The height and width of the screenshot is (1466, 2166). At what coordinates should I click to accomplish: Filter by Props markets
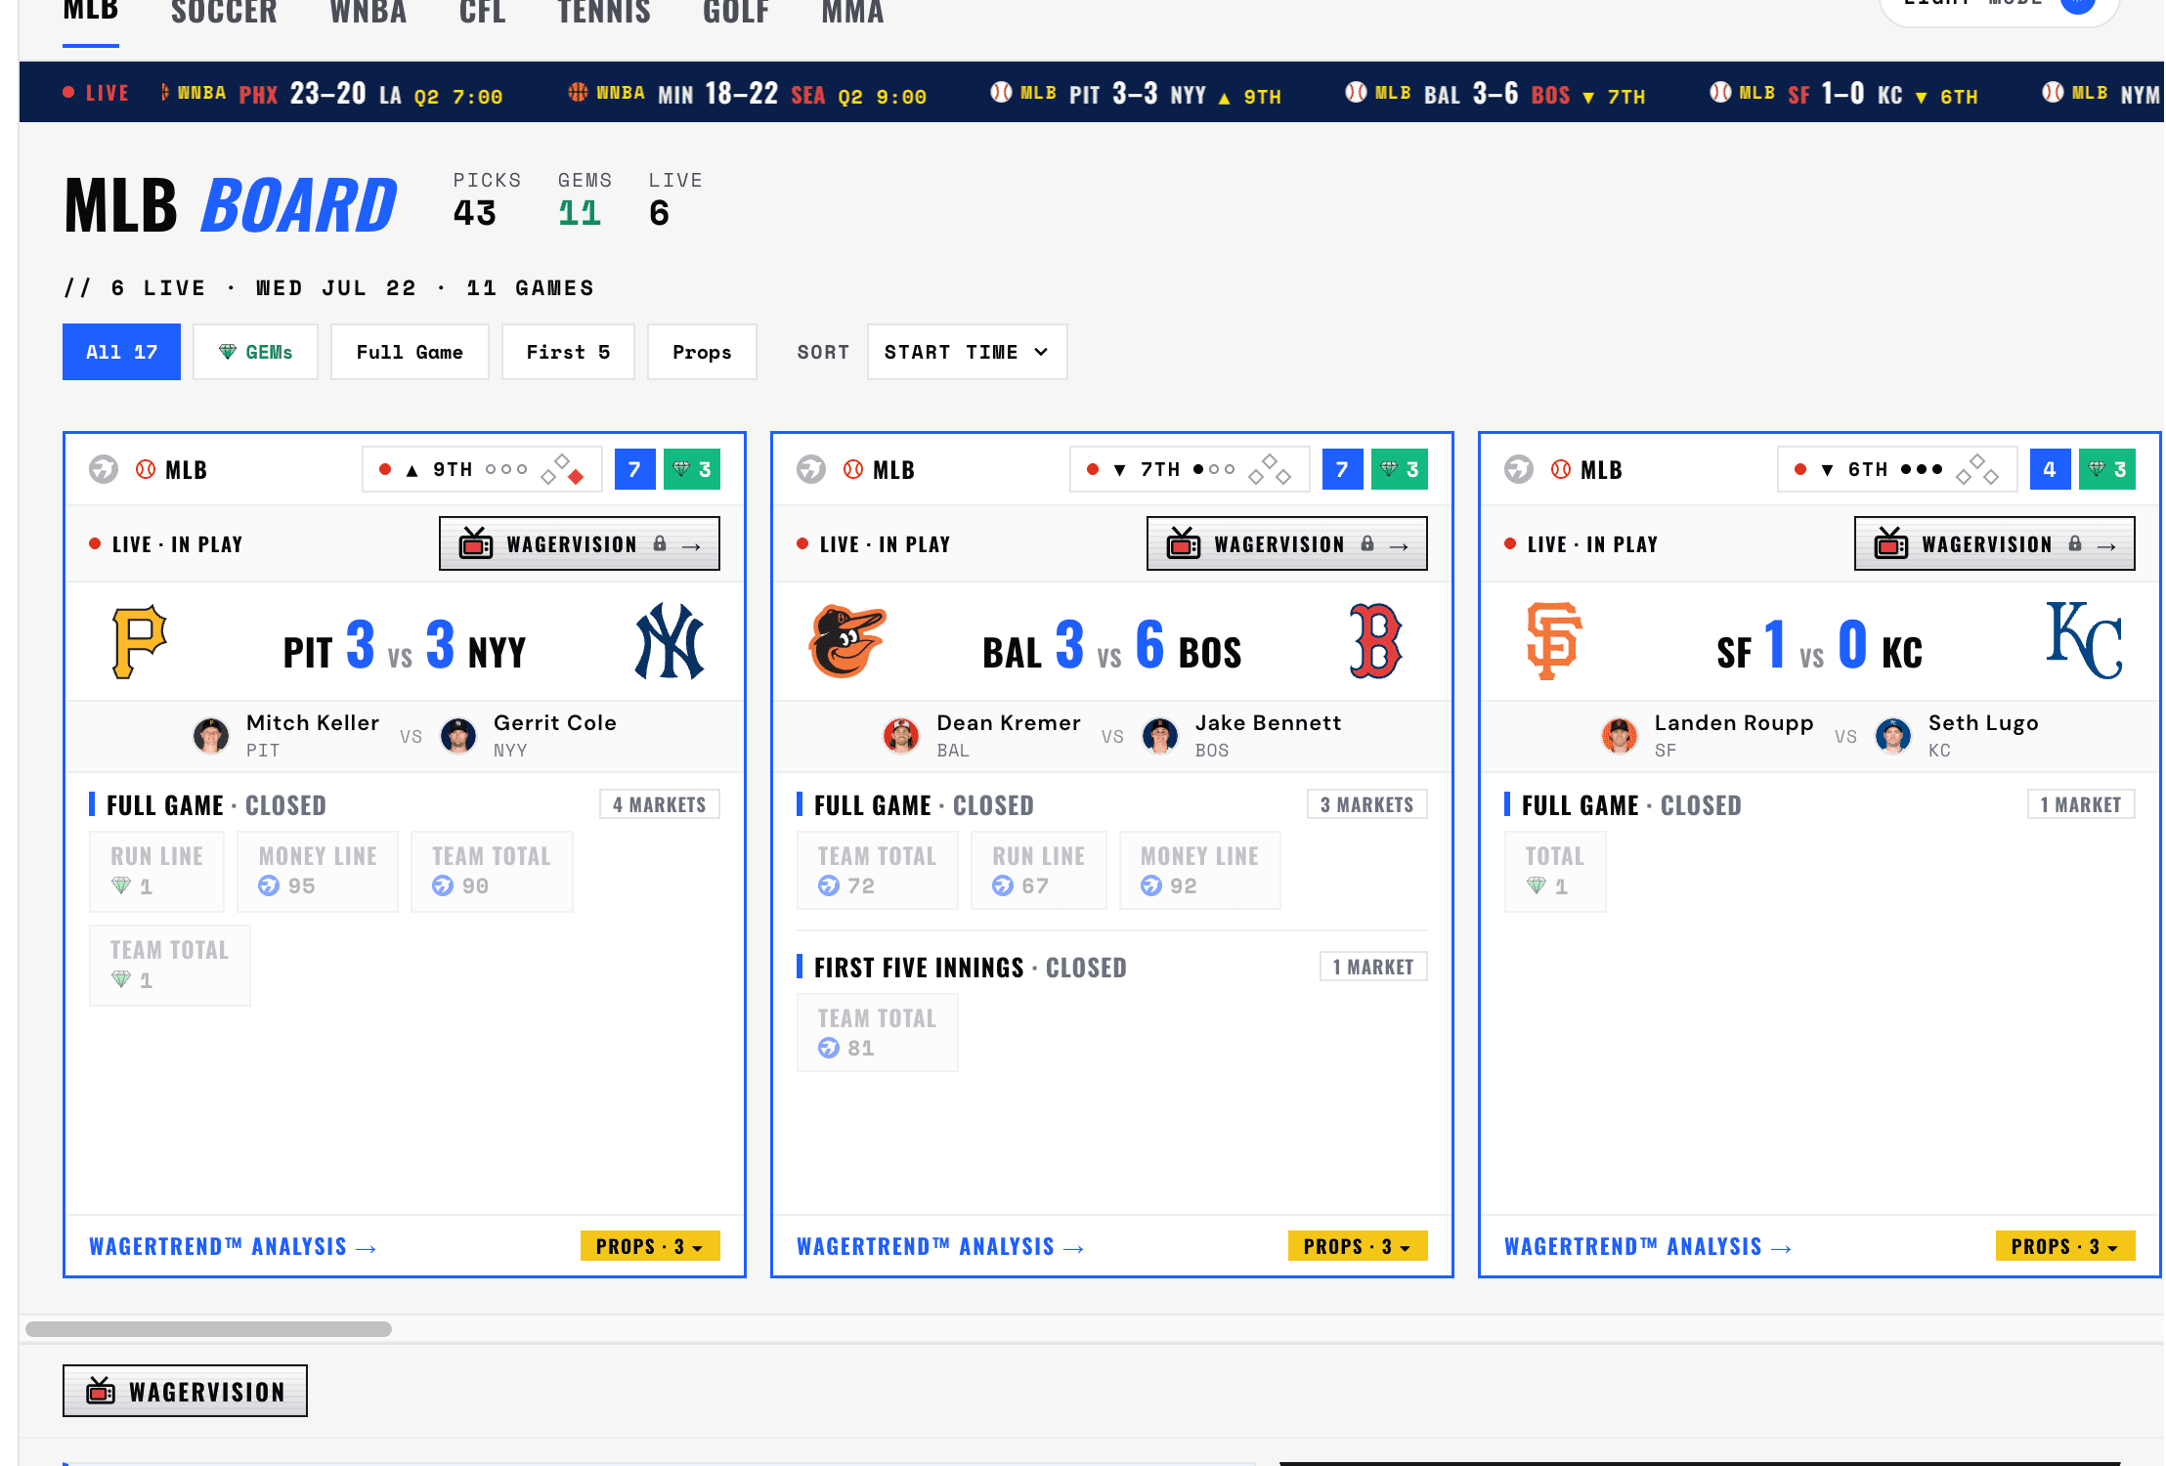(702, 352)
